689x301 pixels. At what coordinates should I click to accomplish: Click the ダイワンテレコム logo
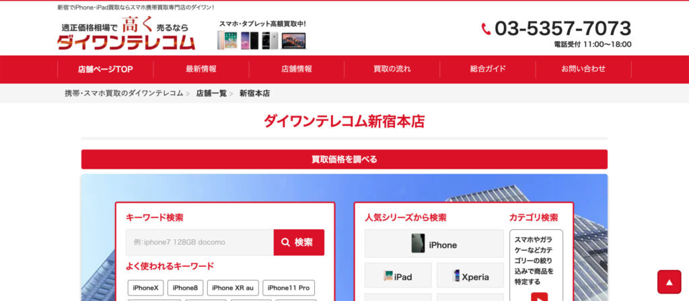126,33
